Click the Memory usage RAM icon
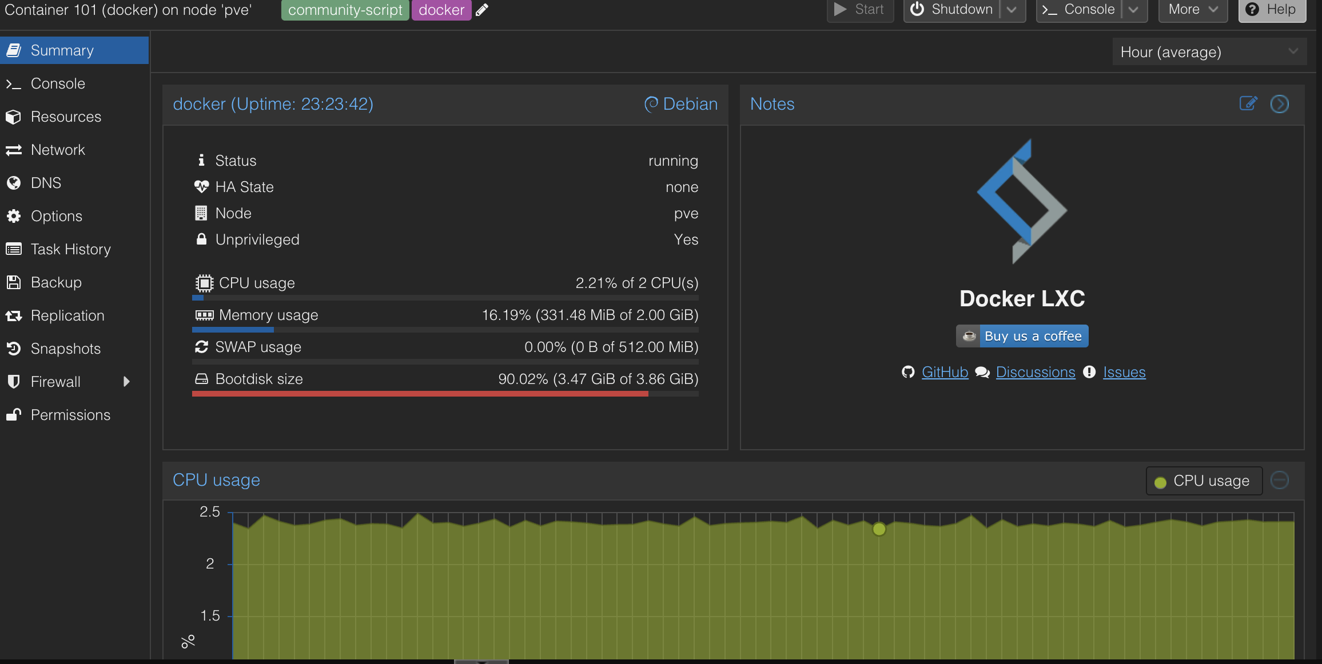 pyautogui.click(x=204, y=315)
